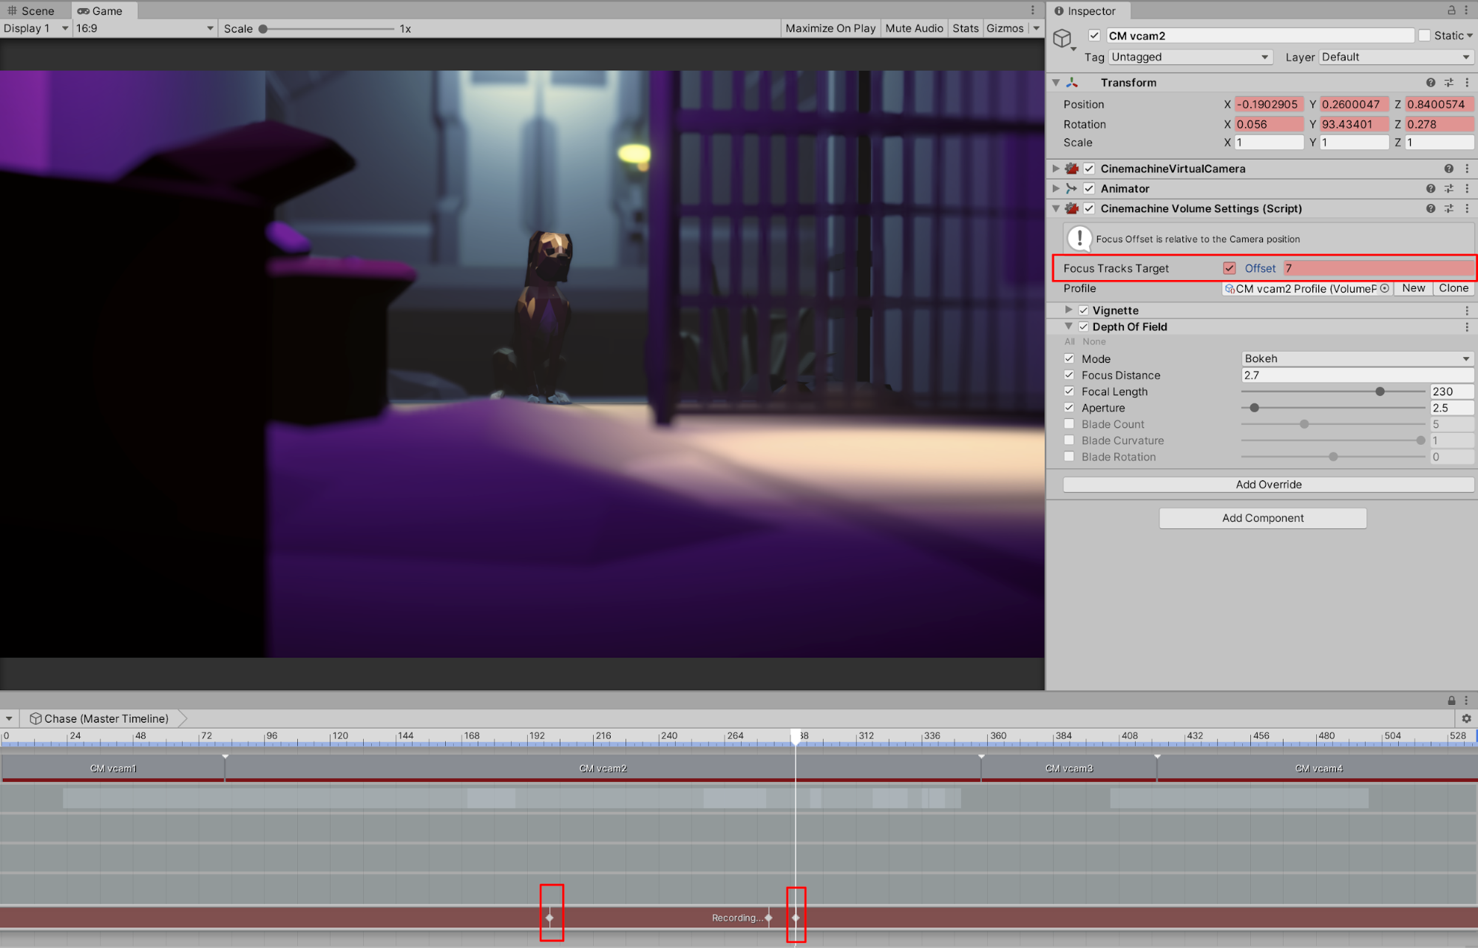Toggle Focus Tracks Target checkbox

1230,268
